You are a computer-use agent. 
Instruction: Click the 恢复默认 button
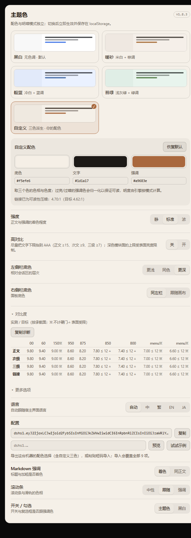pyautogui.click(x=175, y=147)
